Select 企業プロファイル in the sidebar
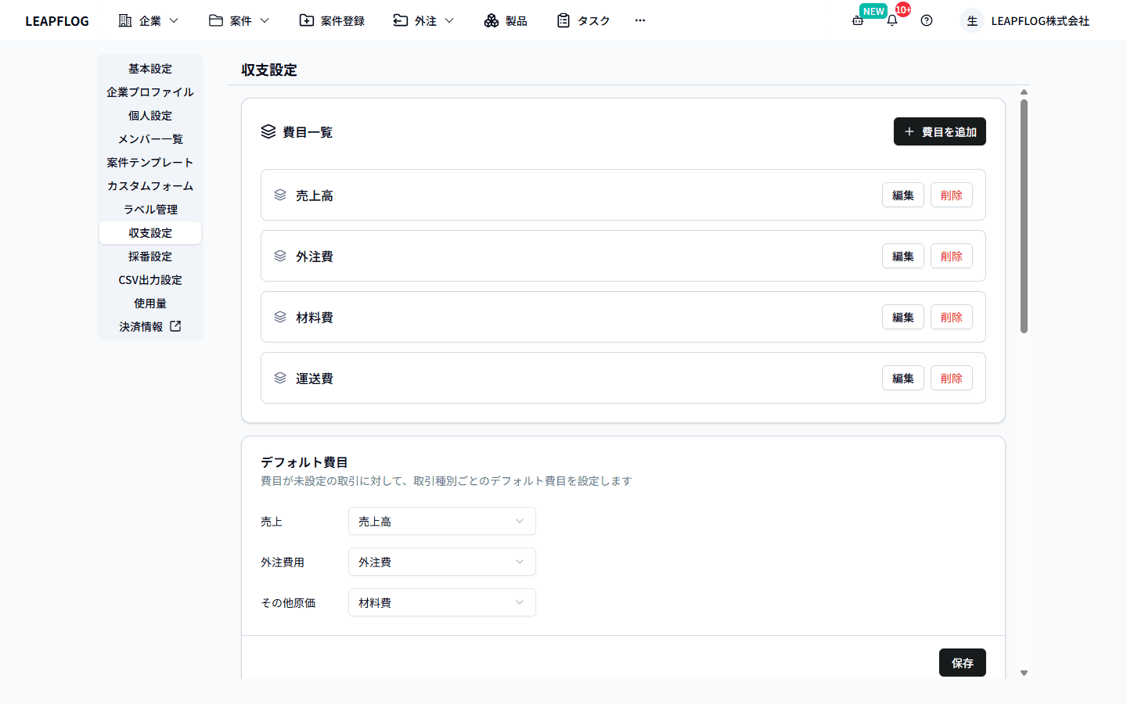This screenshot has height=704, width=1127. (x=150, y=92)
